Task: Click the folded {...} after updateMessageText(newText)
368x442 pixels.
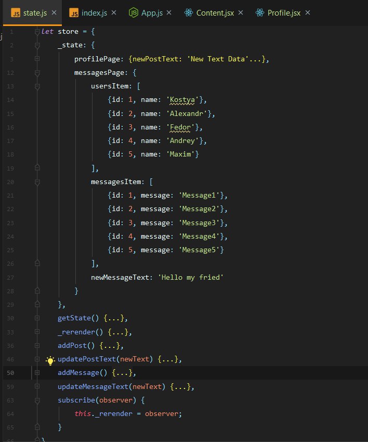Action: [x=180, y=386]
